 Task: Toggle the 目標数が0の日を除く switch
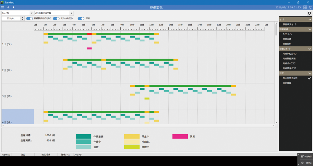30,18
